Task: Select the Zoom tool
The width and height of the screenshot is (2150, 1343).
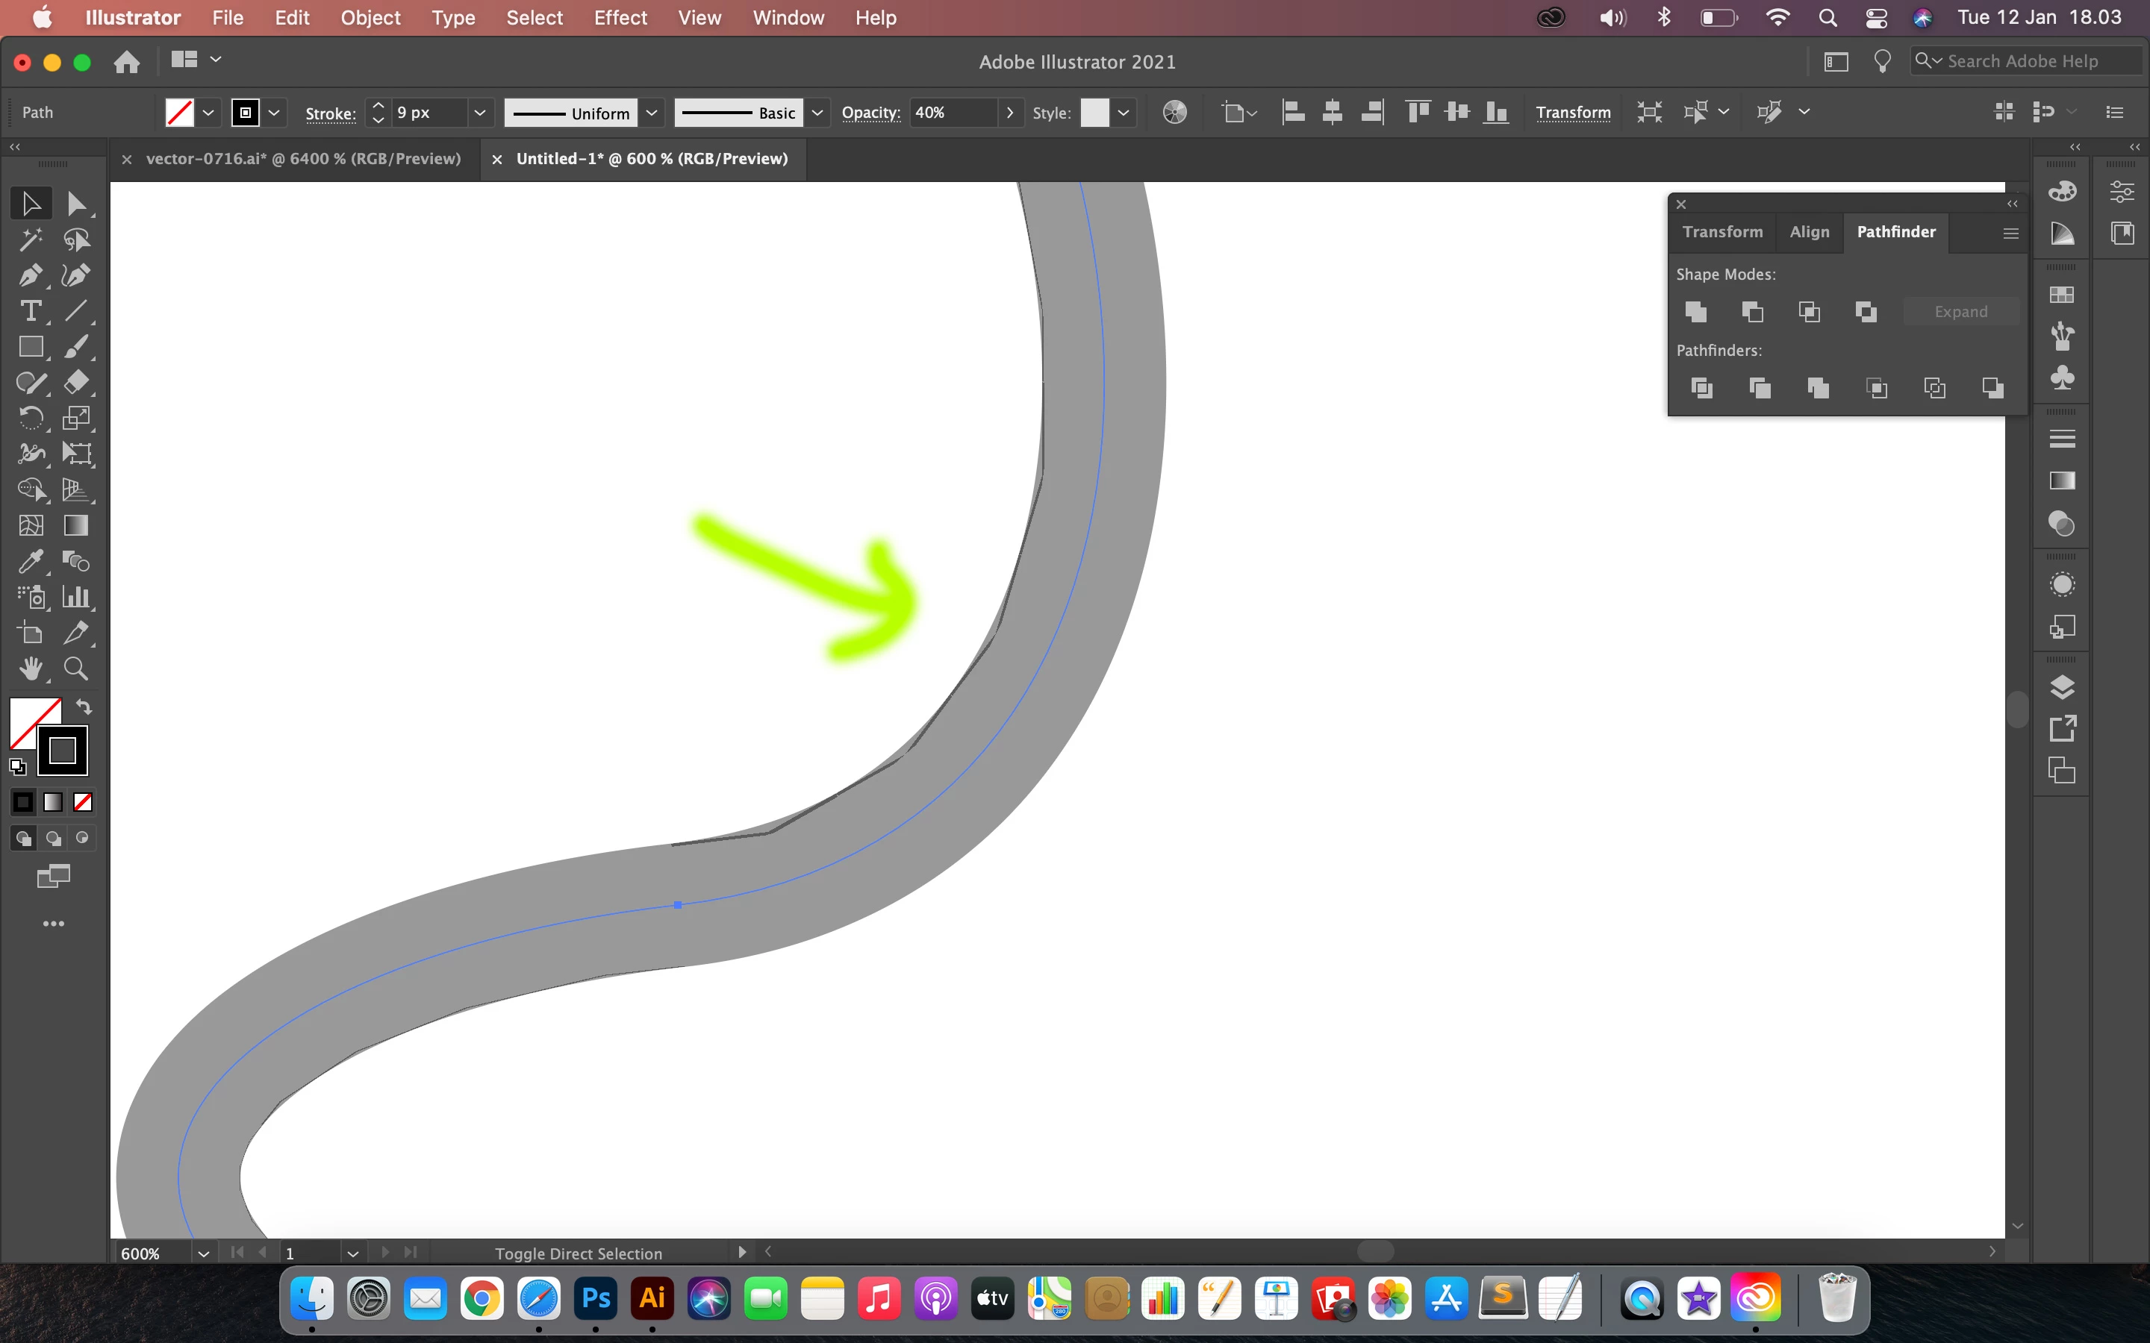Action: (75, 668)
